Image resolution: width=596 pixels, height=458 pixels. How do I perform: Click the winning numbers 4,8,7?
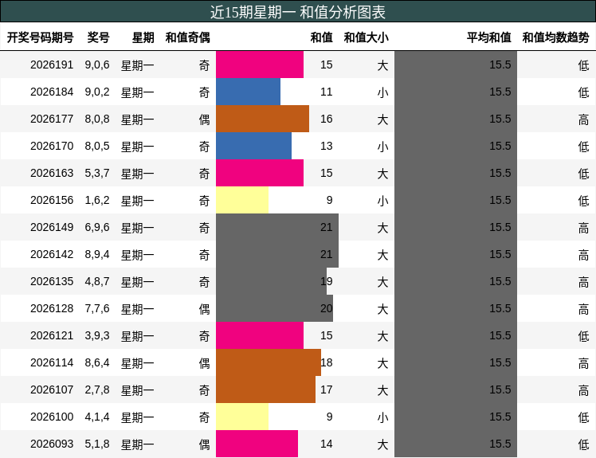pyautogui.click(x=97, y=282)
